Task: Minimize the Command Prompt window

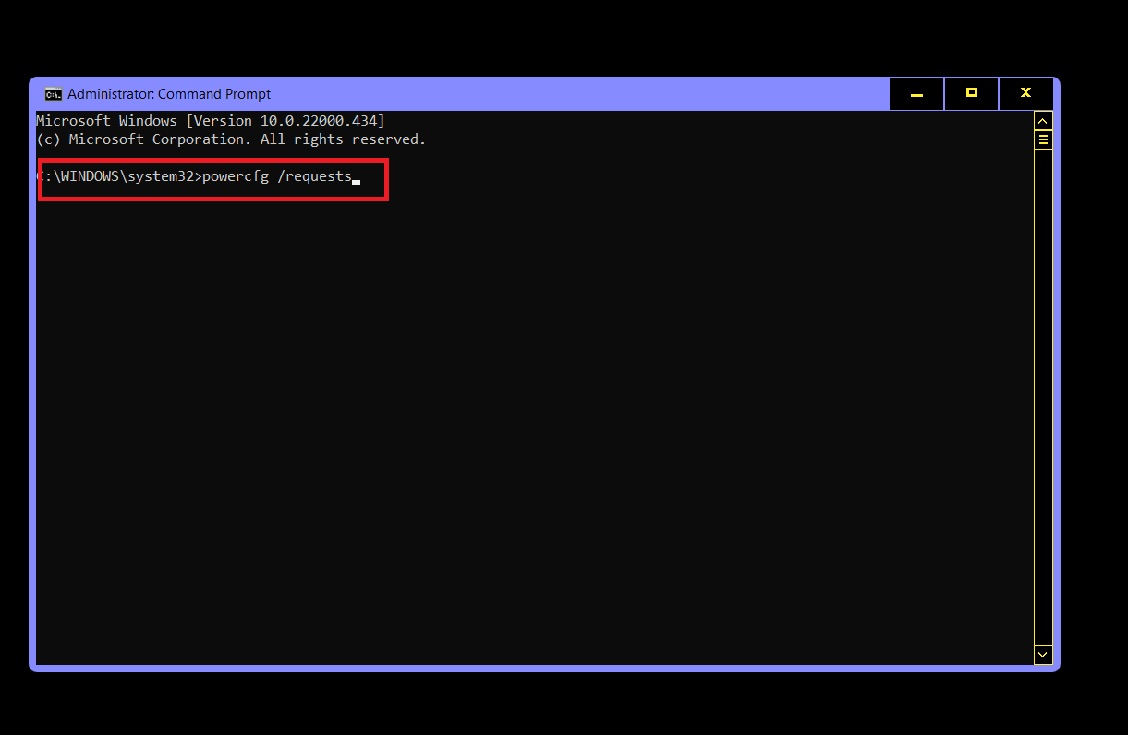Action: pos(916,94)
